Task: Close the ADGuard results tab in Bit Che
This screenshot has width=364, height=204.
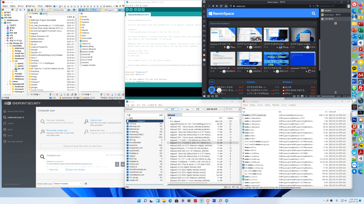Action: pyautogui.click(x=180, y=115)
